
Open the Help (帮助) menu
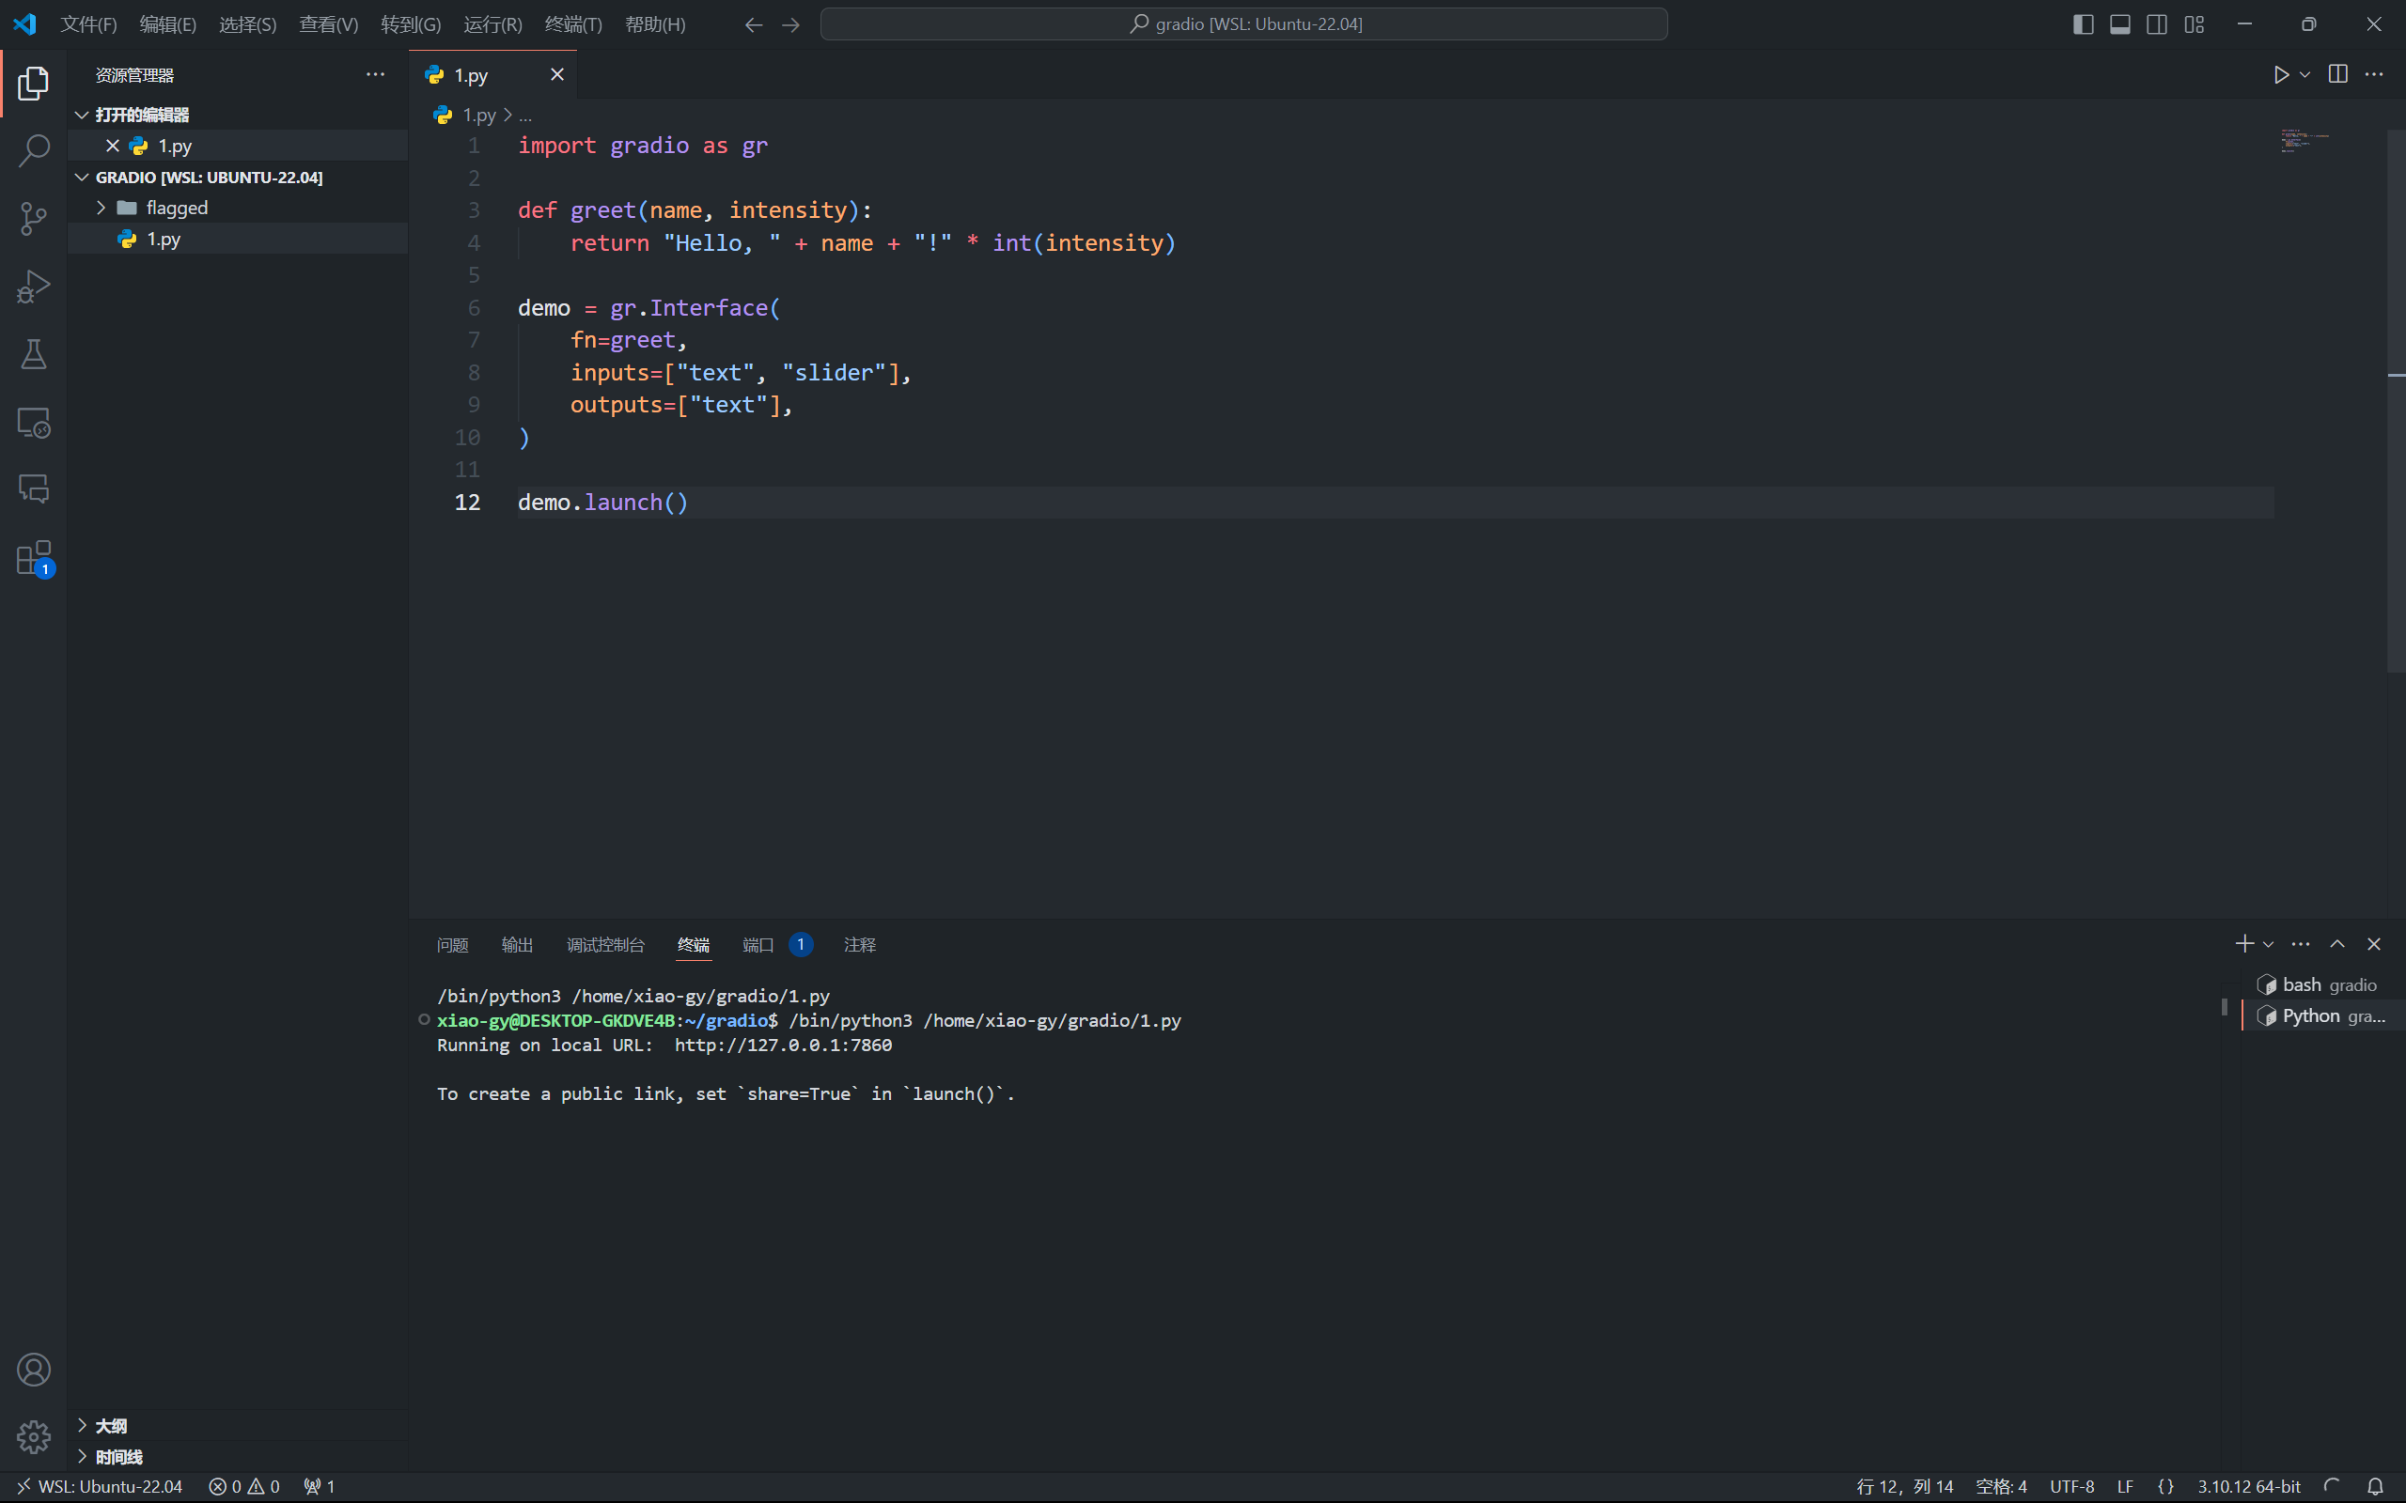(x=655, y=24)
